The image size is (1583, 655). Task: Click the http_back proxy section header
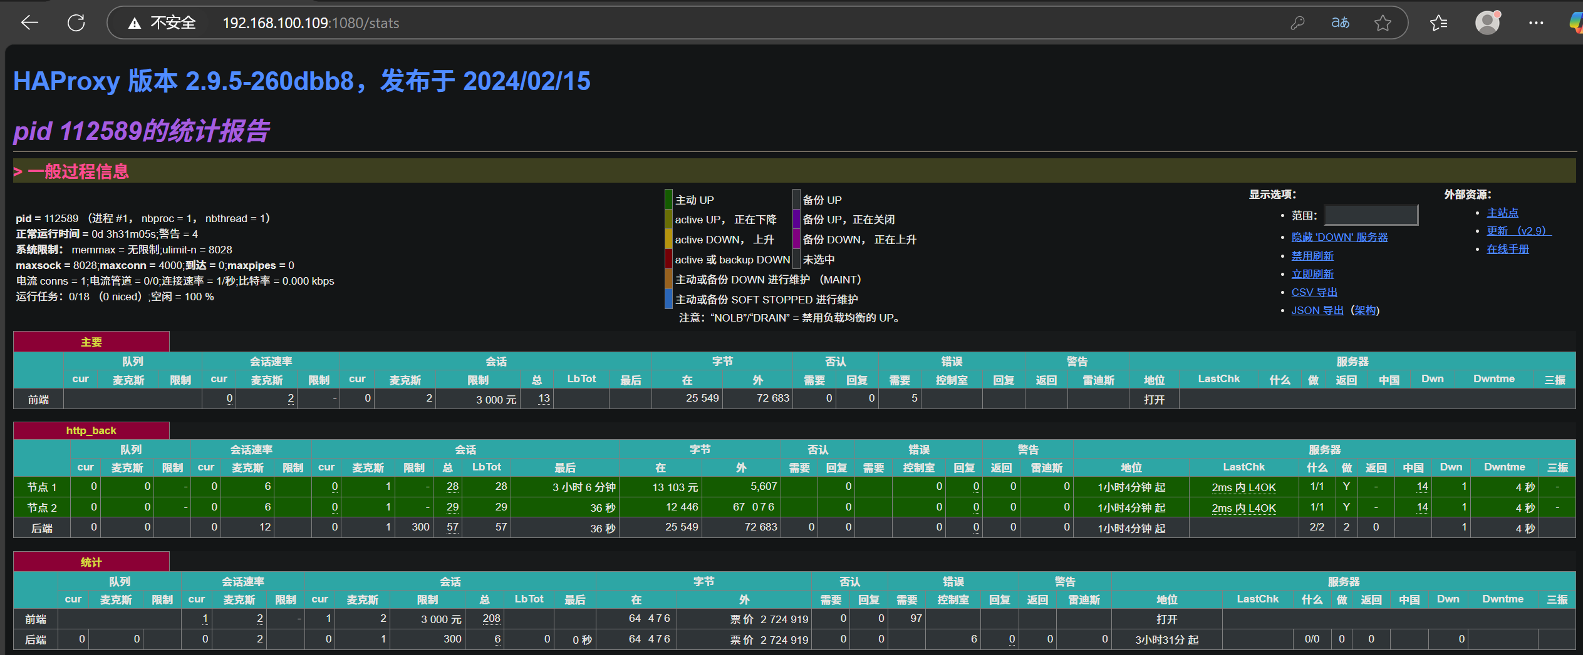click(91, 430)
